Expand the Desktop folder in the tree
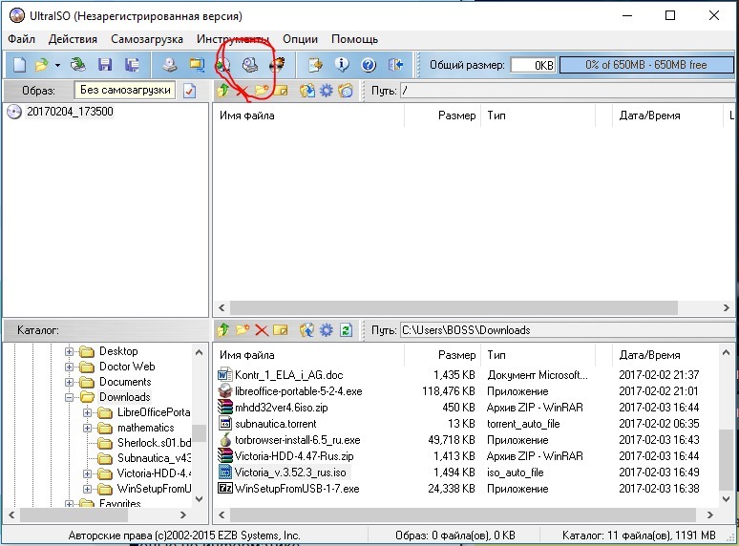The image size is (739, 546). (x=70, y=351)
